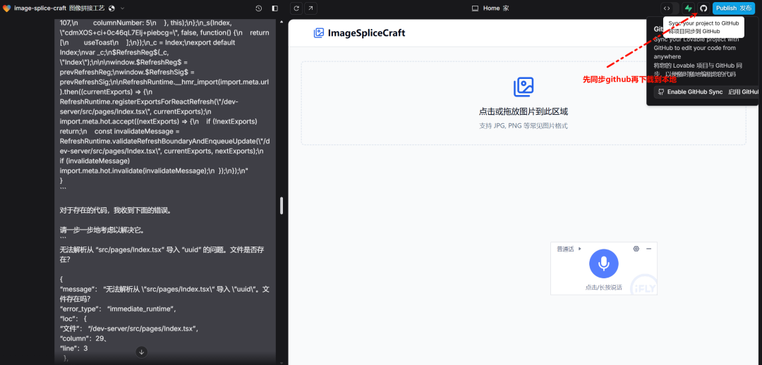
Task: Open the Home page route selector
Action: coord(490,8)
